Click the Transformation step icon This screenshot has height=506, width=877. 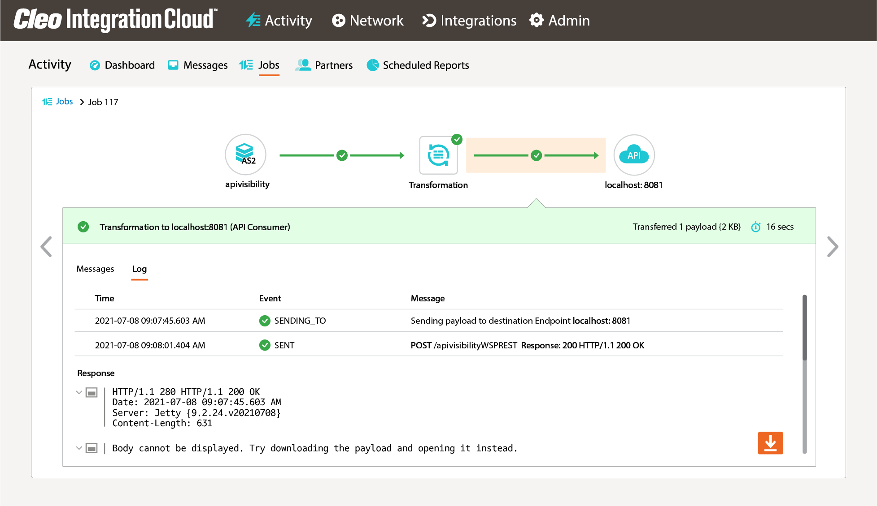(x=437, y=155)
